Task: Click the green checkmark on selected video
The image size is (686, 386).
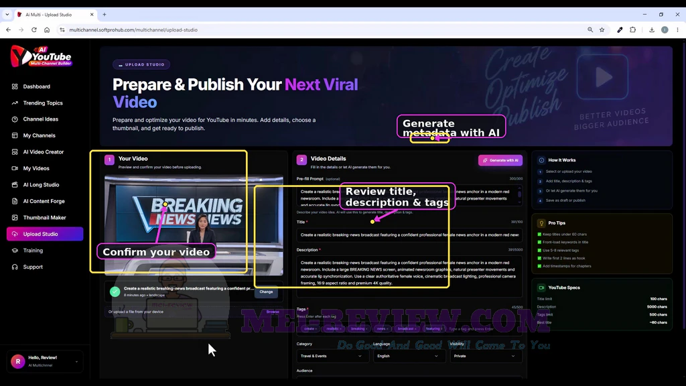Action: click(115, 292)
